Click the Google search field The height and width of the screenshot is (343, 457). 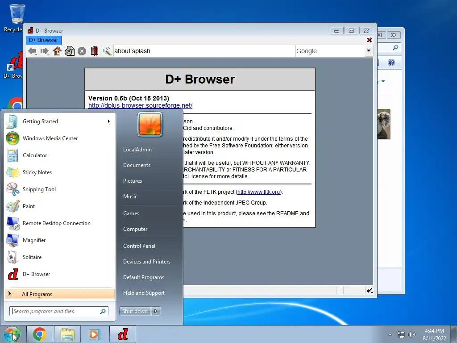[x=330, y=51]
